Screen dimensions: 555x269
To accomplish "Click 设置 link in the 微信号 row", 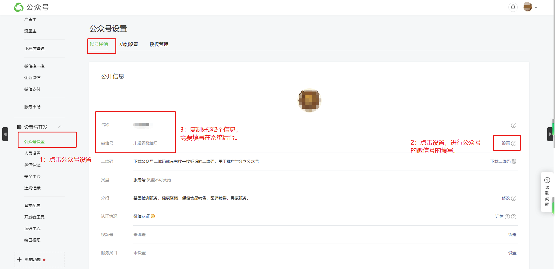I will coord(506,143).
